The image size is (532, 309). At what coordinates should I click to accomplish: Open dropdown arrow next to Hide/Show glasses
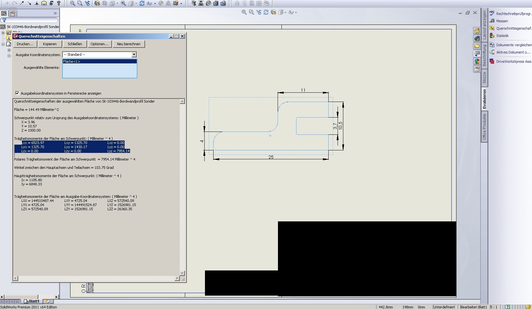tap(155, 4)
